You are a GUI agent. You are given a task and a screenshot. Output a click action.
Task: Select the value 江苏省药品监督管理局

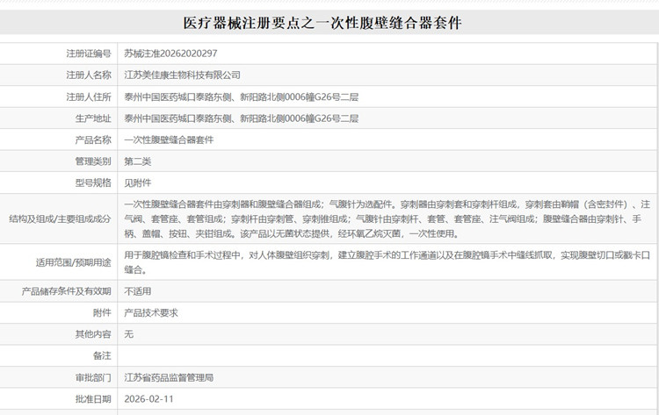click(x=169, y=377)
